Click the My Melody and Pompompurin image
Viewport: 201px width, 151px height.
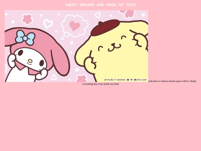pos(77,46)
